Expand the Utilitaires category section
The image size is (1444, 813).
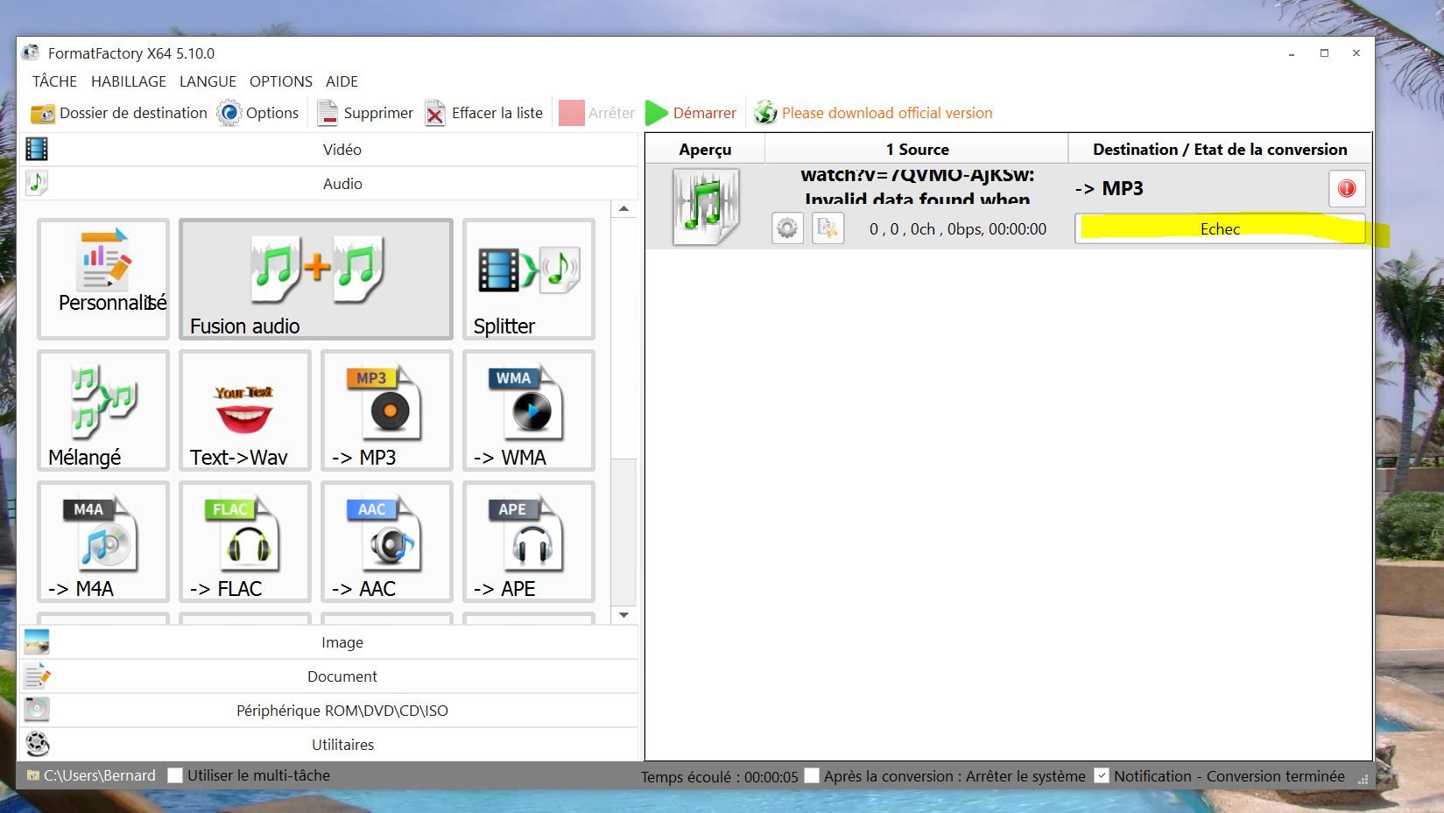pos(329,745)
